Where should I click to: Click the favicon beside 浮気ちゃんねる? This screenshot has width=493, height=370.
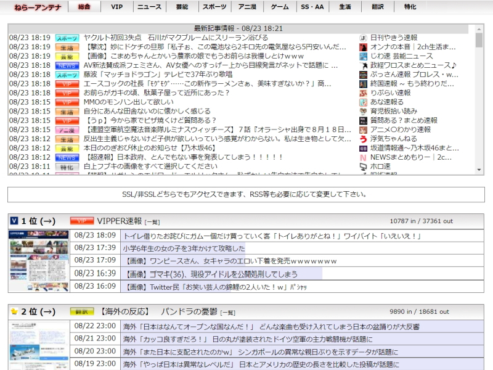click(x=364, y=139)
